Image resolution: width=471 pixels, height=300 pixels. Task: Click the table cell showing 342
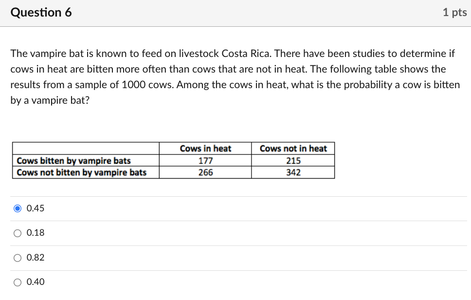point(293,172)
